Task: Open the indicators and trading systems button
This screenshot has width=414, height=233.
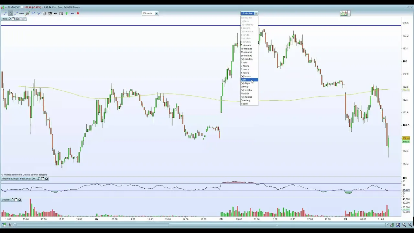Action: point(343,13)
